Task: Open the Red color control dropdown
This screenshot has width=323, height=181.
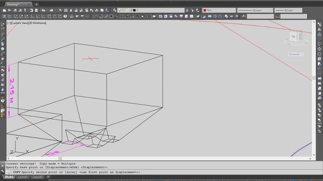Action: [234, 10]
